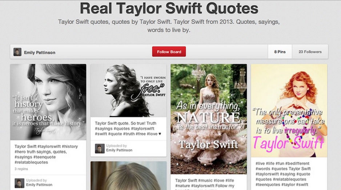Click the uploader avatar under the history quote pin
The image size is (341, 190).
19,183
